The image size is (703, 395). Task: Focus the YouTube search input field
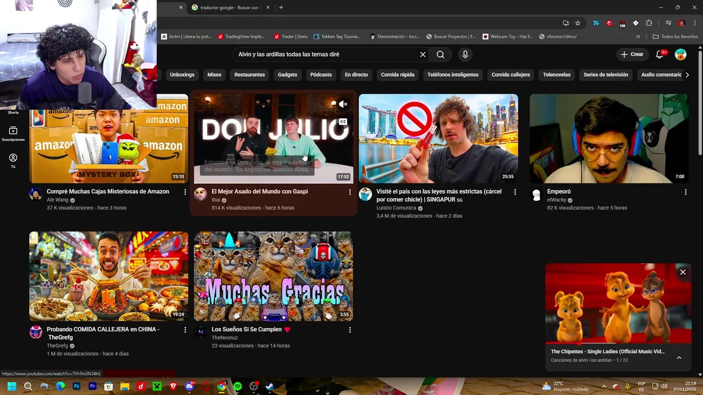[x=326, y=54]
